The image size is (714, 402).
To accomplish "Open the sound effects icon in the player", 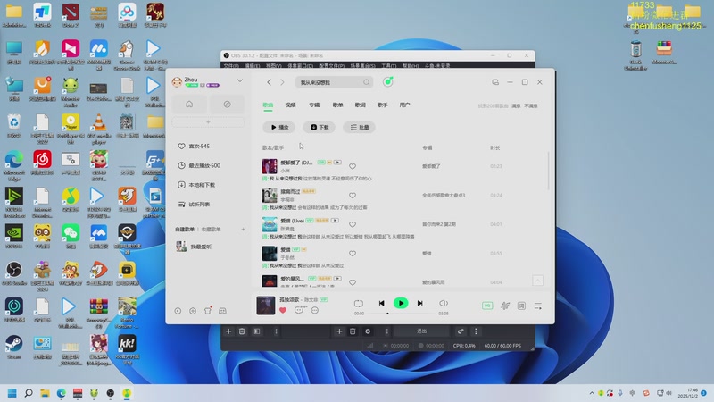I will pyautogui.click(x=505, y=306).
